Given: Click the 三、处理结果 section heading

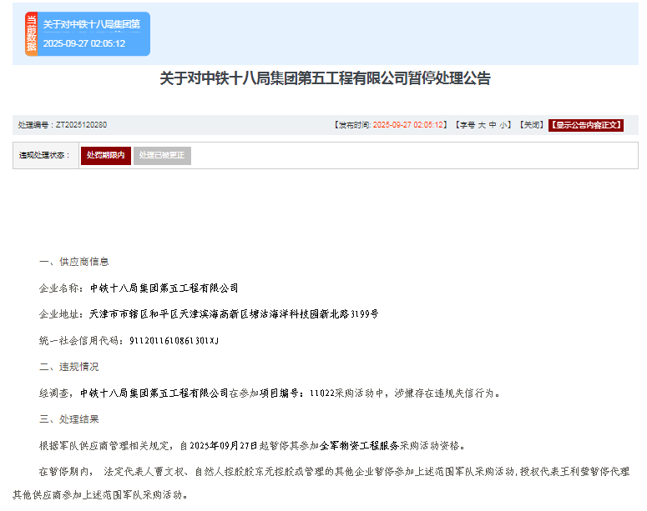Looking at the screenshot, I should [68, 418].
